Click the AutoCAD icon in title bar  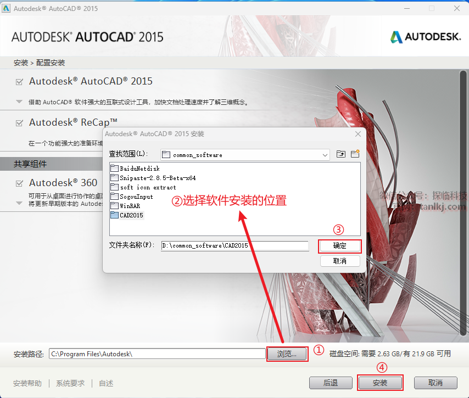coord(5,8)
